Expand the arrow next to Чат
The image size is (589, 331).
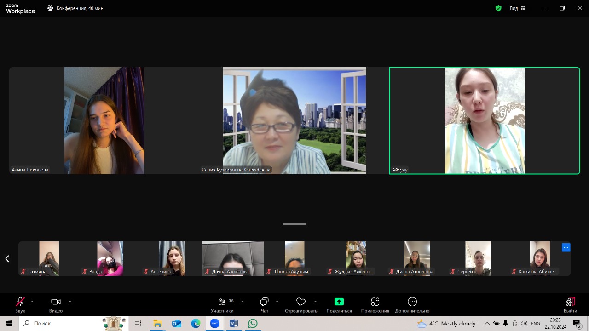point(277,302)
